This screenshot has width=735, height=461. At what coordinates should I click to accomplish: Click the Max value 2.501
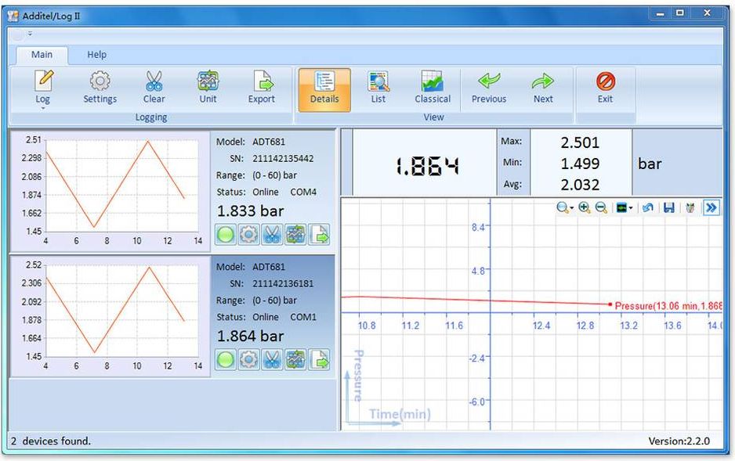point(581,142)
